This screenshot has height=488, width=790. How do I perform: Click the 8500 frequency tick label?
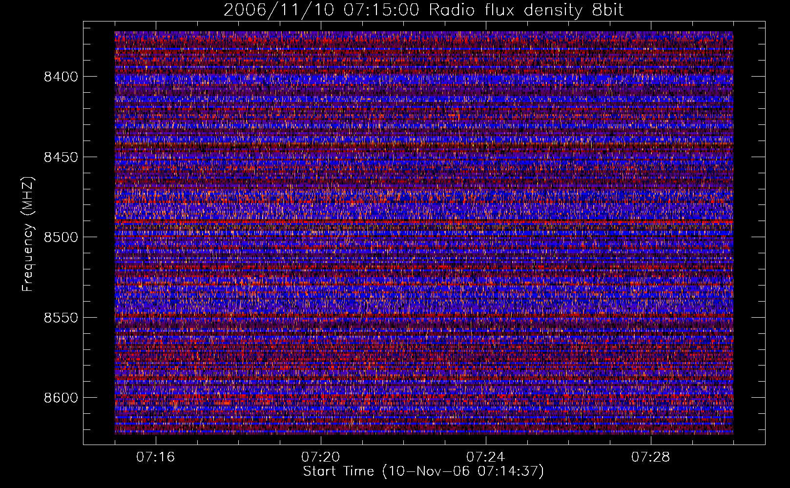coord(61,237)
